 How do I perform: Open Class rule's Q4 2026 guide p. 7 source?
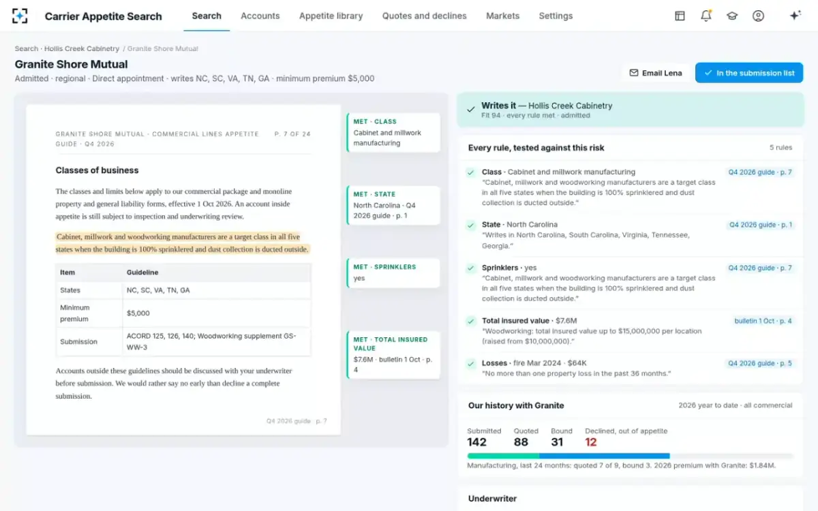click(x=760, y=172)
